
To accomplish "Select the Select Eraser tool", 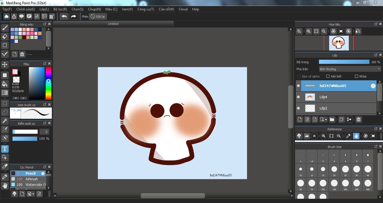I will coord(4,138).
